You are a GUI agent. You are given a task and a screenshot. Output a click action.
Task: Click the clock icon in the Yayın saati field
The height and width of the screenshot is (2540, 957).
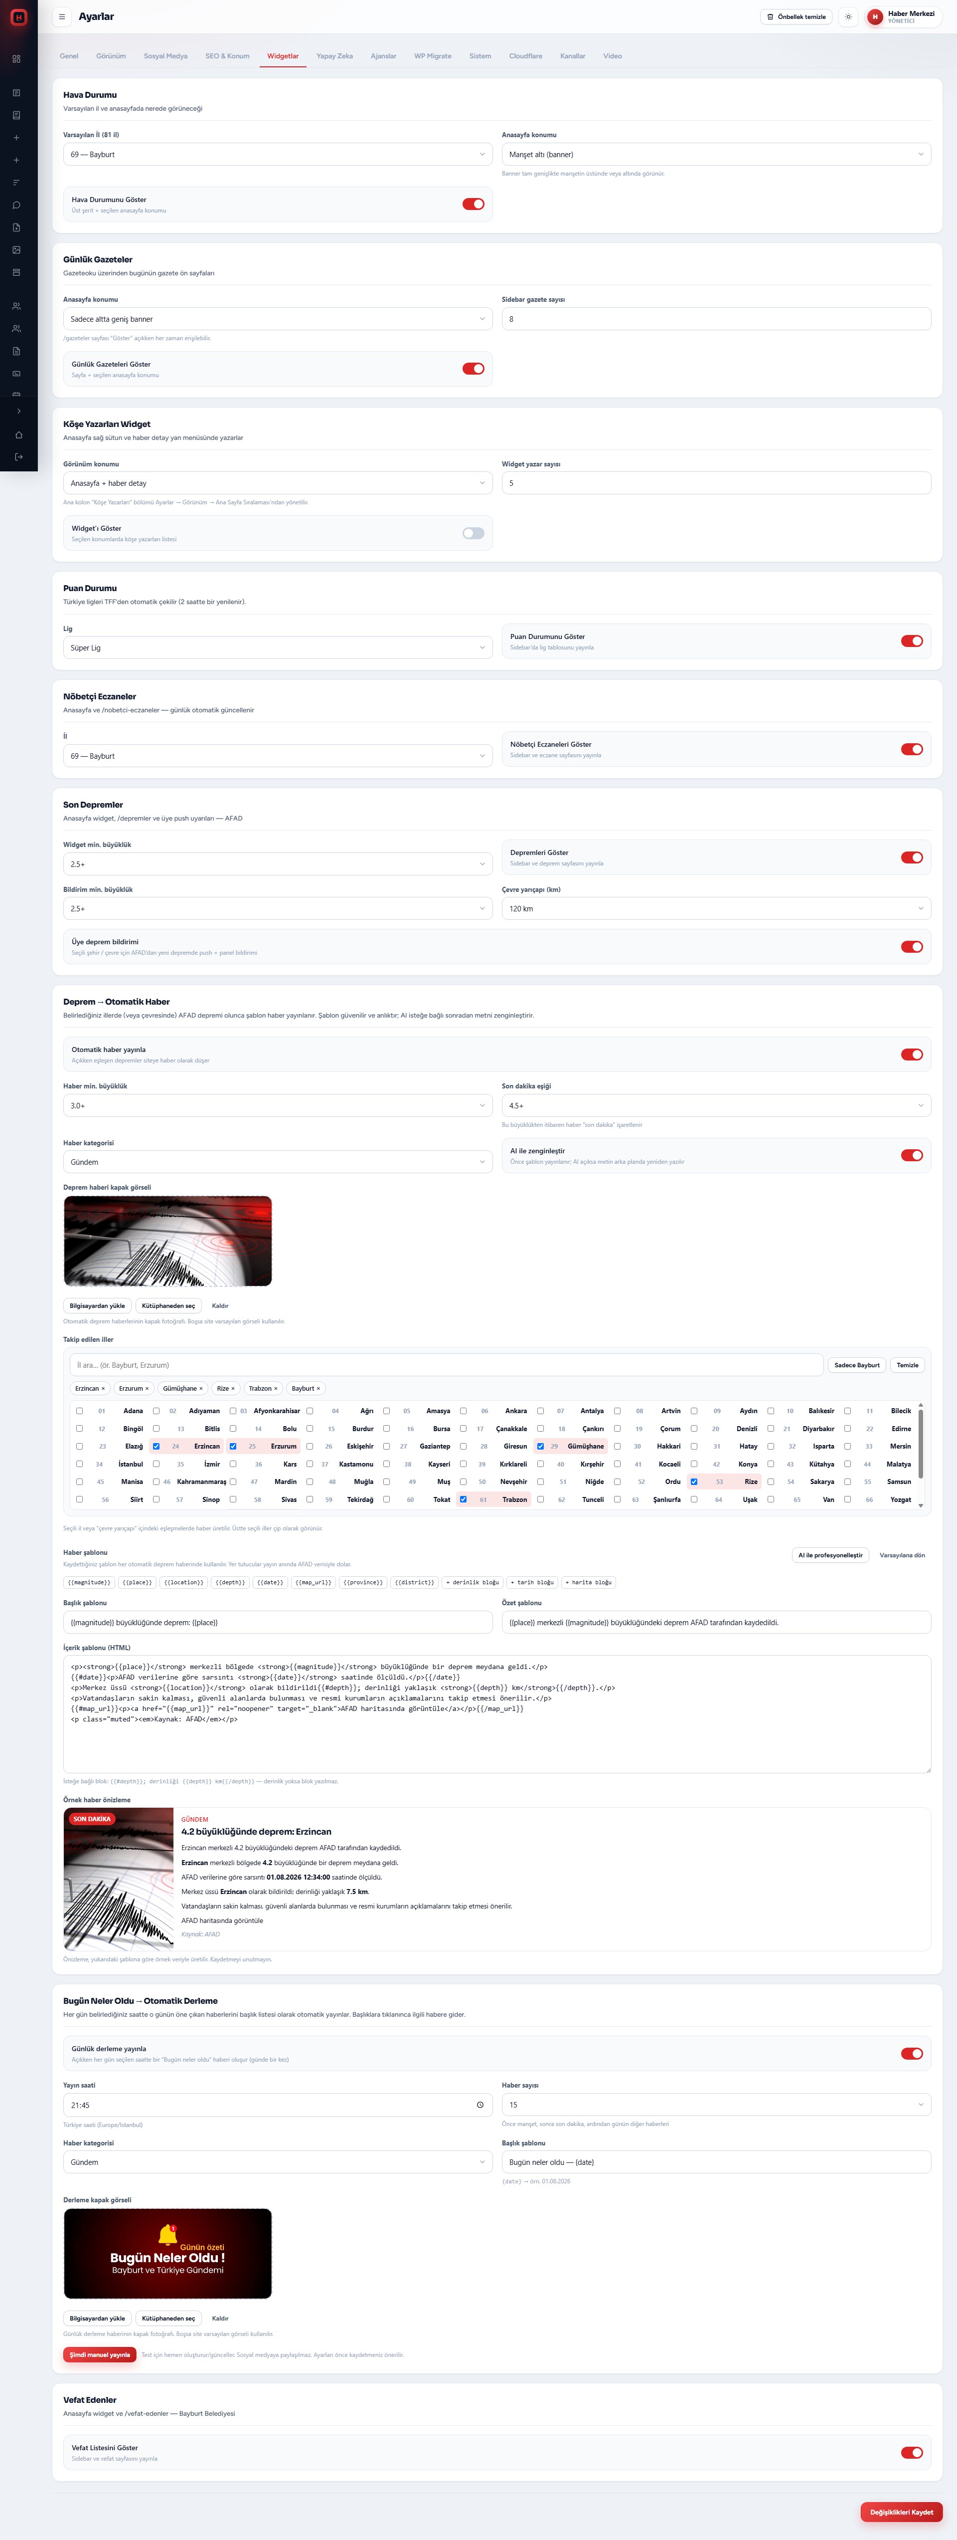[x=480, y=2104]
